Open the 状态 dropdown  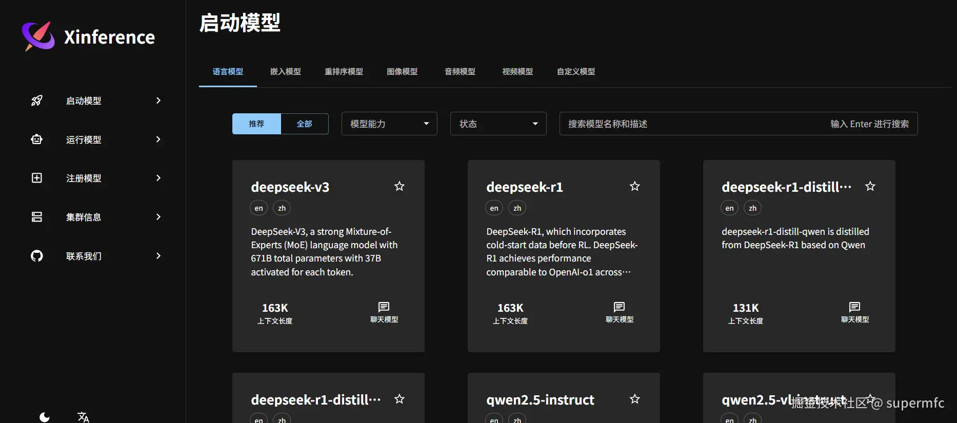click(x=499, y=124)
